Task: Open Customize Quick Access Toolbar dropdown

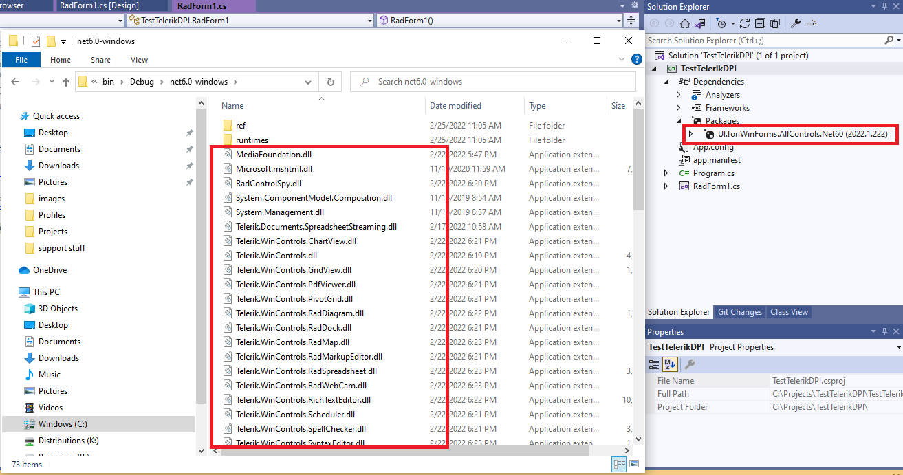Action: [64, 41]
